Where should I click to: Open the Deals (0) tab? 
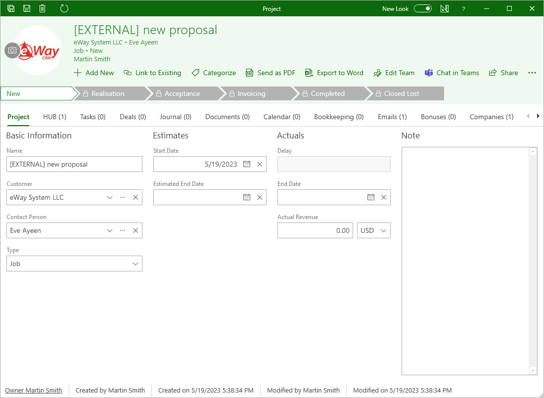pyautogui.click(x=133, y=117)
